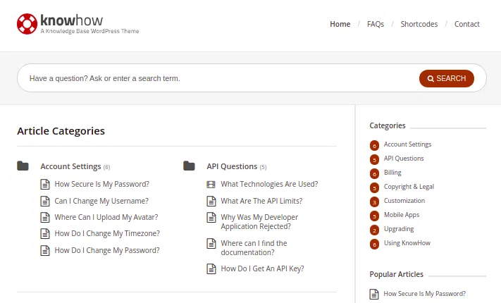Click the KnowHow lifebuoy logo icon
The height and width of the screenshot is (303, 501).
click(x=27, y=24)
